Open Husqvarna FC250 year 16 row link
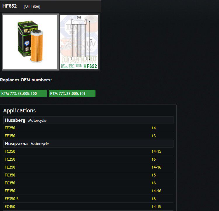 10,159
